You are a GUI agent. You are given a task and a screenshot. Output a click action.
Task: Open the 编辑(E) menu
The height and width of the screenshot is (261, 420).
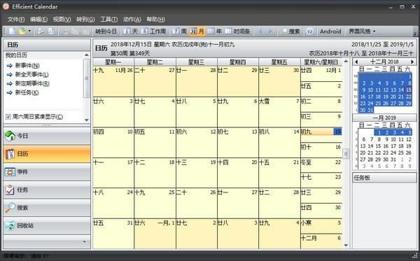38,20
